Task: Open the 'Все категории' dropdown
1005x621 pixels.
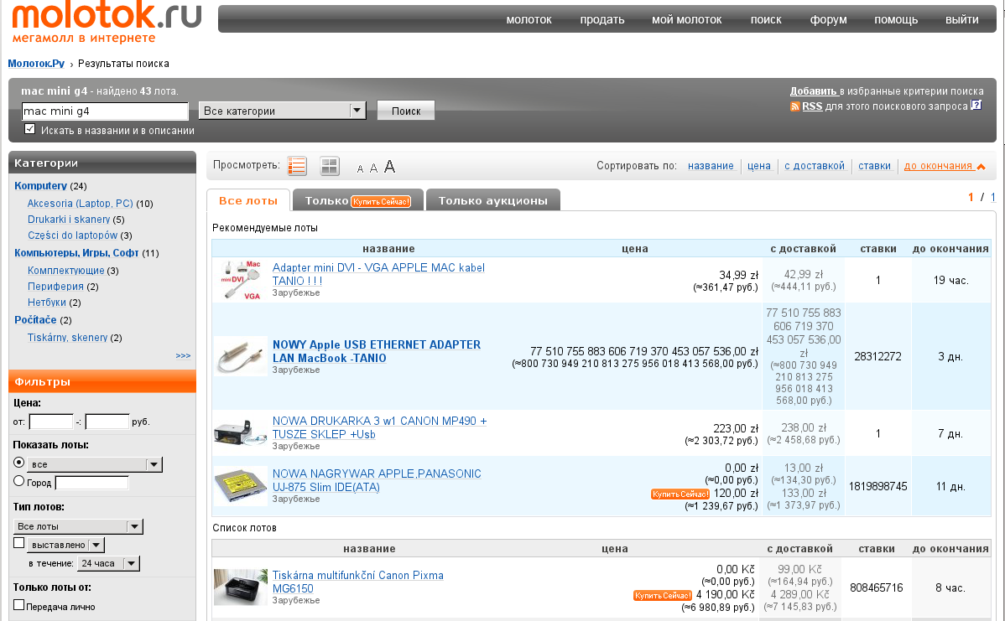Action: (282, 111)
